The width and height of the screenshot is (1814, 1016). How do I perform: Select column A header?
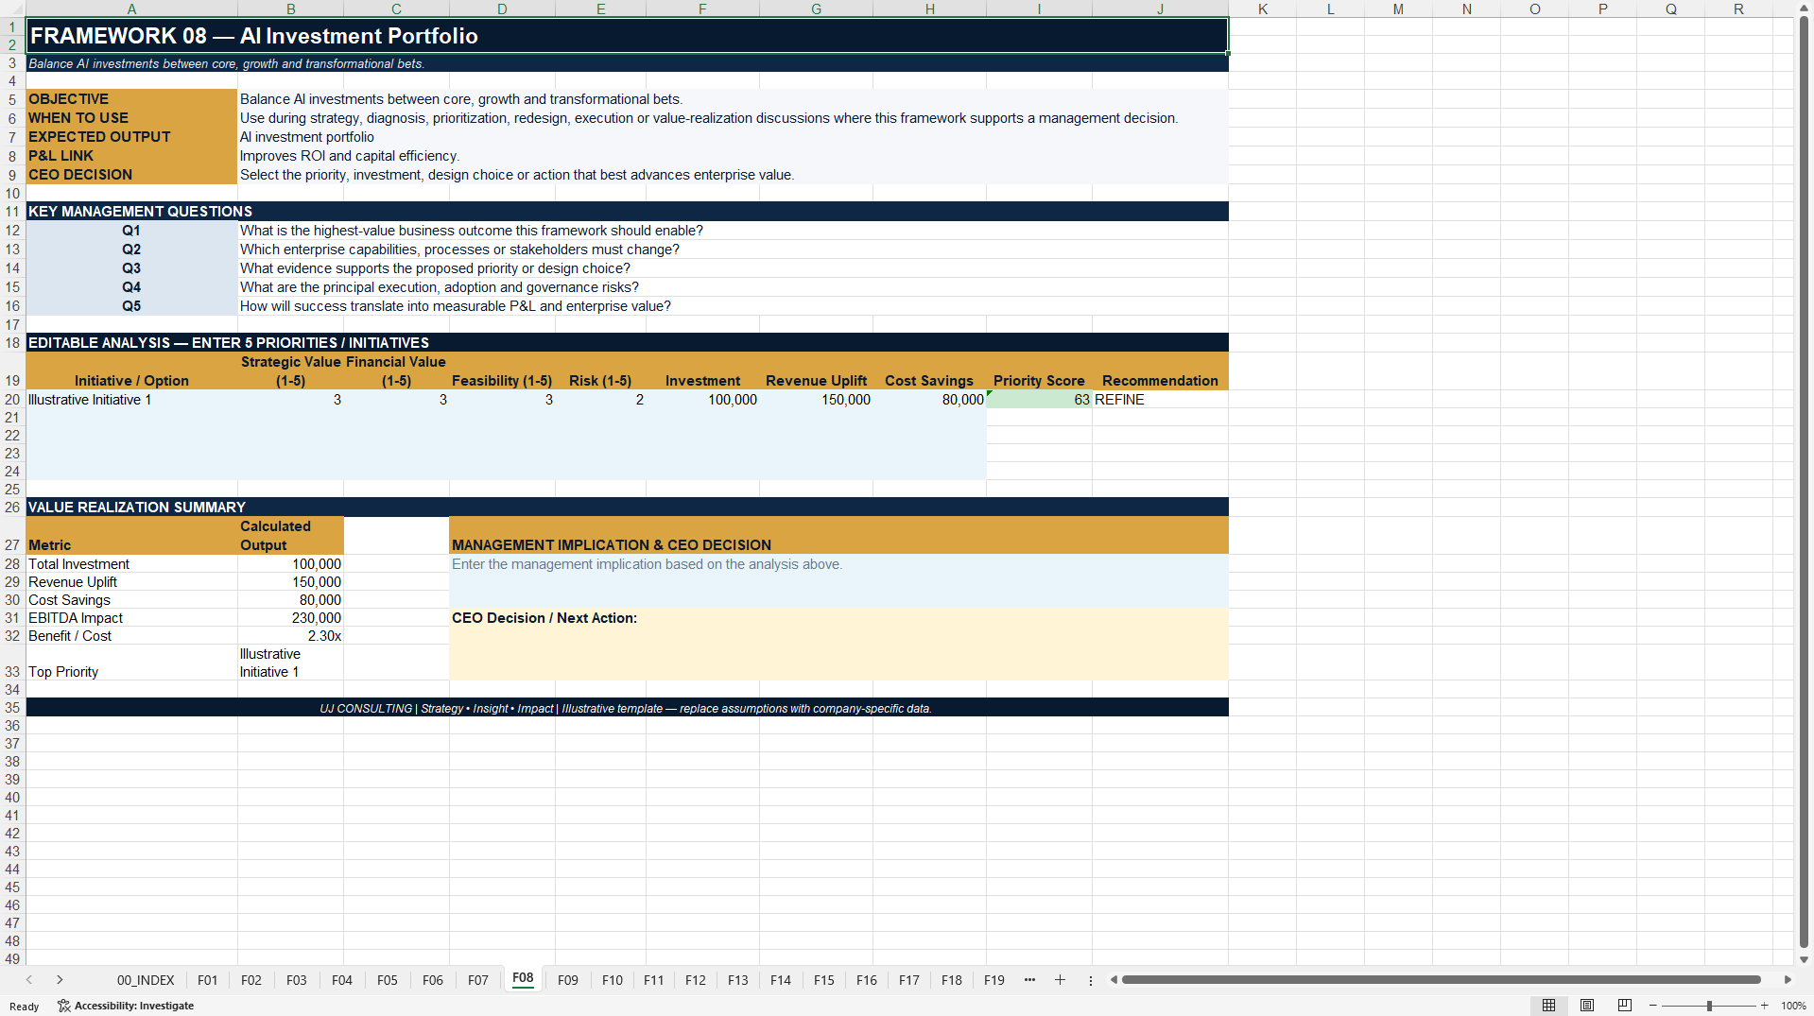click(x=131, y=9)
